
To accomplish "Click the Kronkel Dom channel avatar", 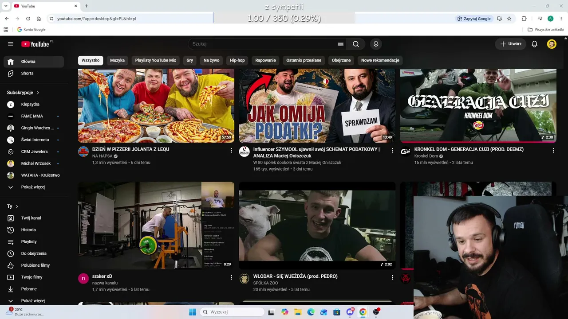I will pos(406,152).
